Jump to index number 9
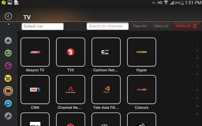202x126 pixels. coord(197,98)
